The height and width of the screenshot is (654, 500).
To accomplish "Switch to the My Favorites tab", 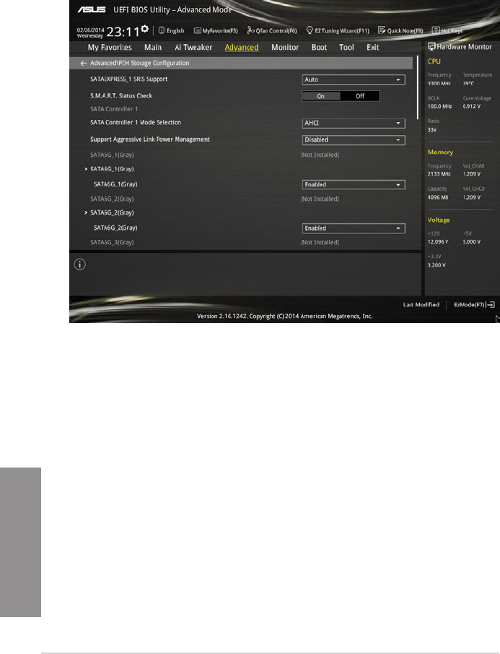I will point(110,48).
